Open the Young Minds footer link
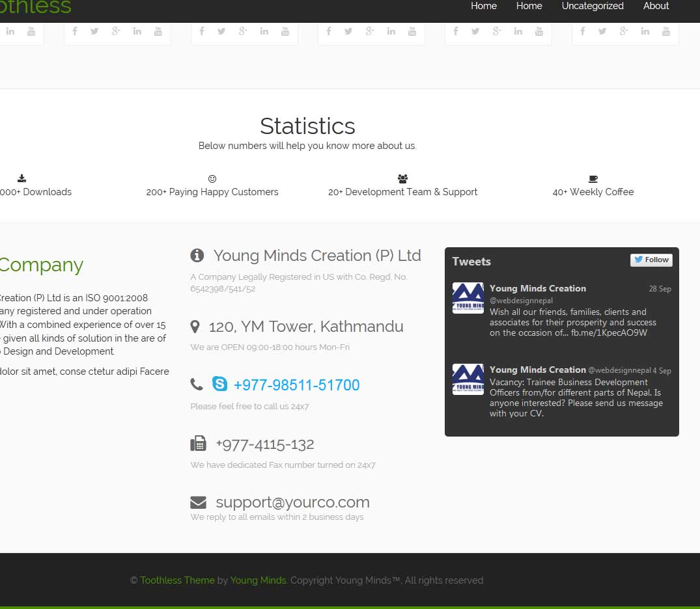This screenshot has width=700, height=609. pyautogui.click(x=258, y=580)
